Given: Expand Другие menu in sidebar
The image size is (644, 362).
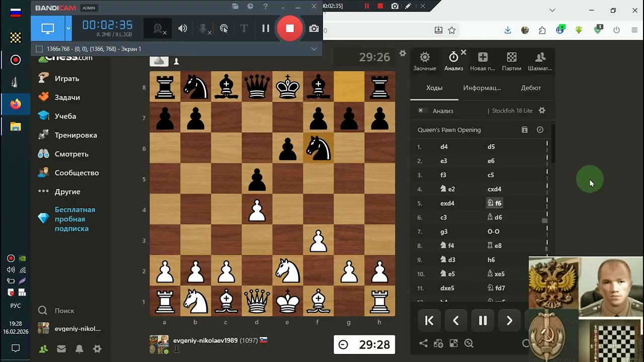Looking at the screenshot, I should coord(67,192).
